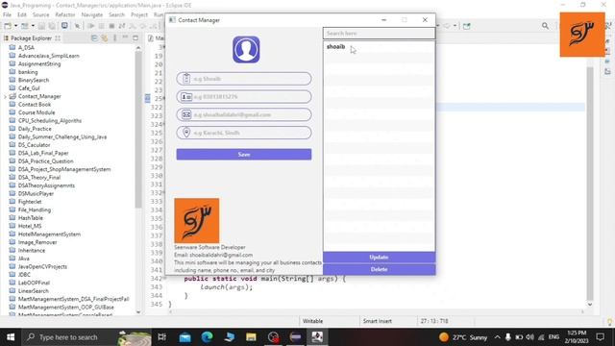Click the location pin icon in the form
The height and width of the screenshot is (346, 615).
tap(186, 133)
